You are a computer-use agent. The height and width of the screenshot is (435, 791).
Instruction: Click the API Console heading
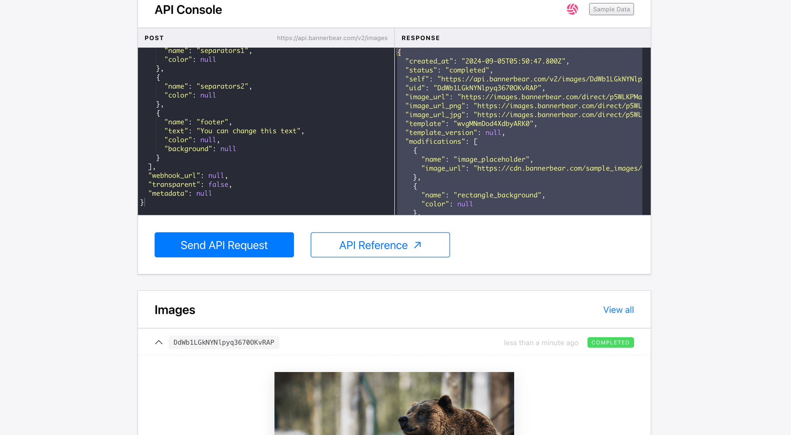(189, 9)
